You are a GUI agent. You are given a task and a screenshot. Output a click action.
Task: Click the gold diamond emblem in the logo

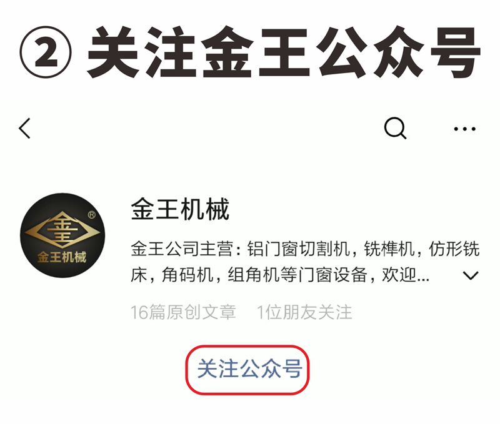(x=62, y=230)
